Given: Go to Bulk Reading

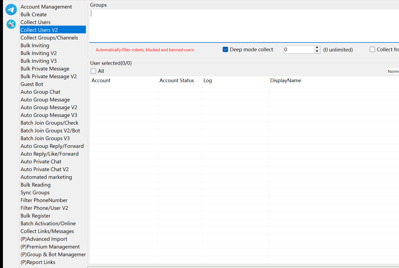Looking at the screenshot, I should pyautogui.click(x=35, y=185).
